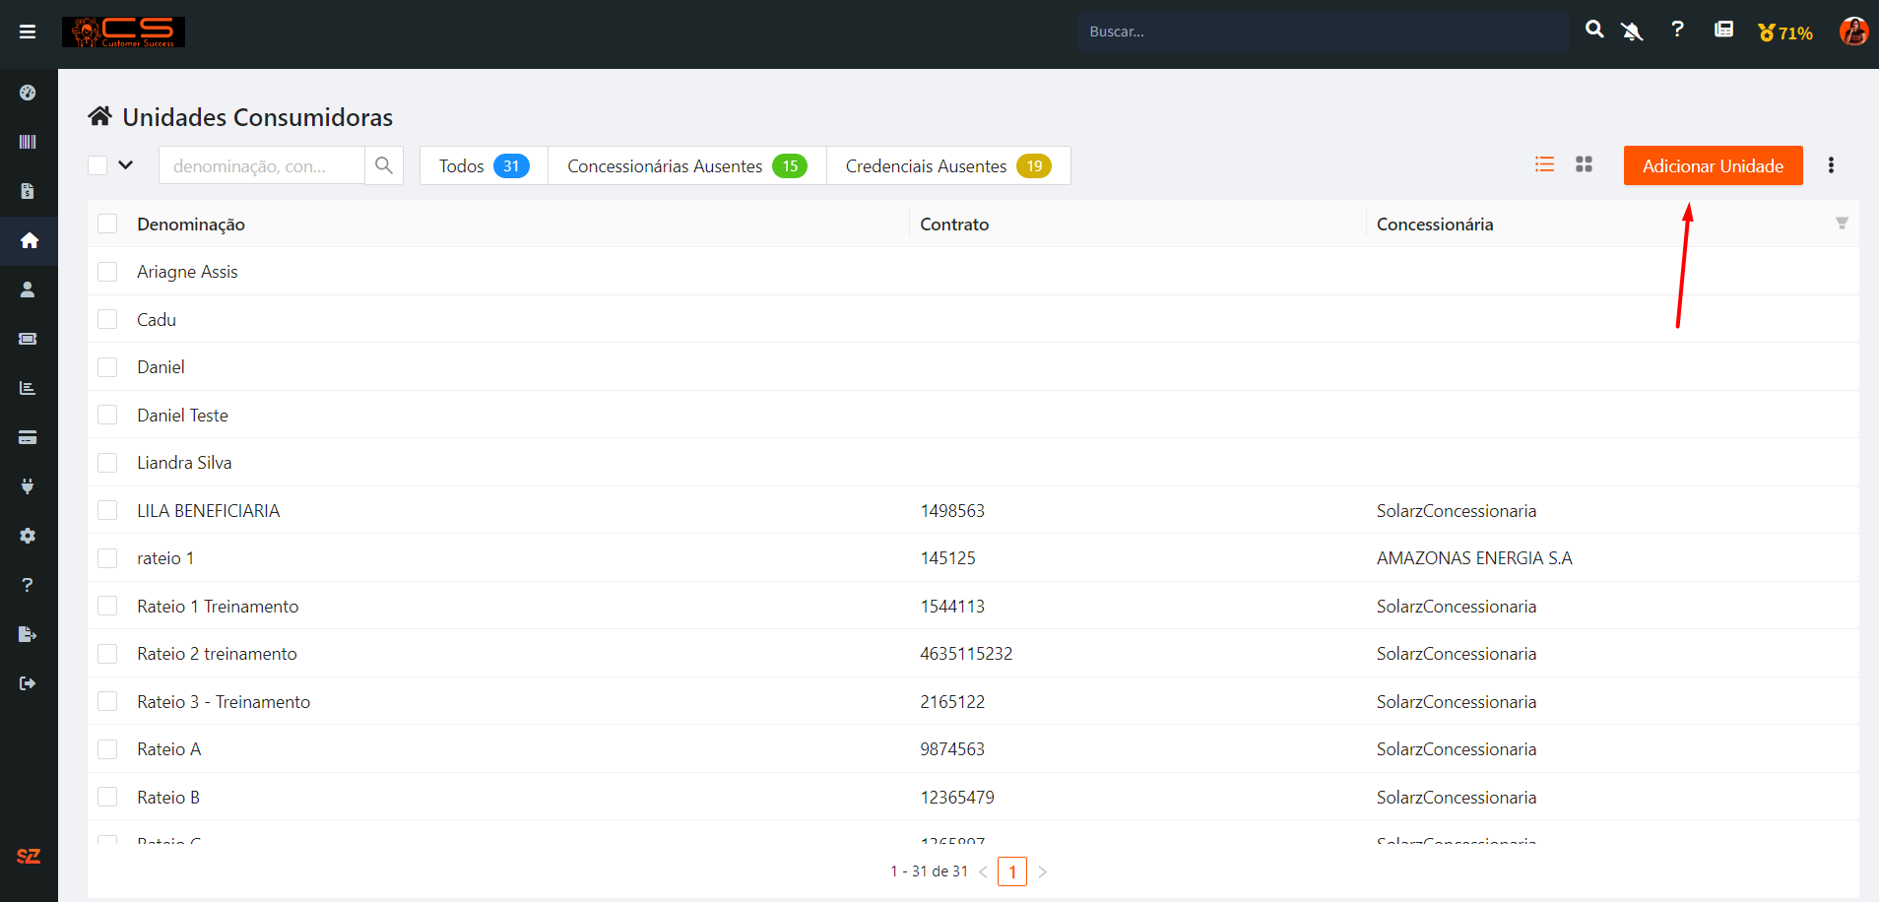Expand the bulk selection dropdown arrow

[126, 165]
